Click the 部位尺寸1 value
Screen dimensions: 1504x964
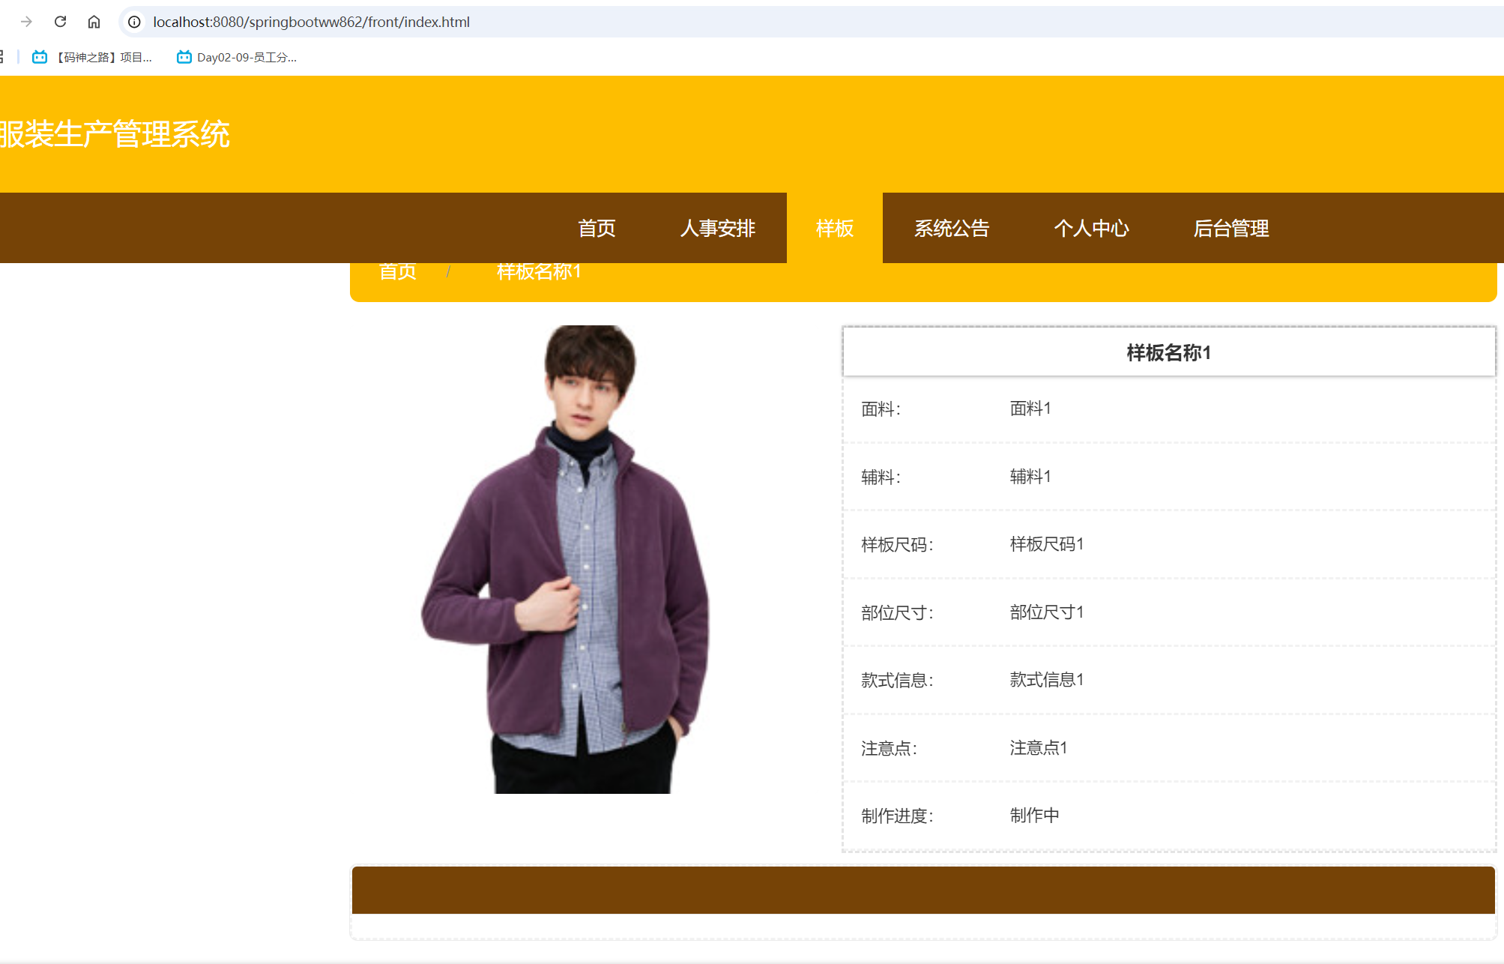[x=1047, y=612]
